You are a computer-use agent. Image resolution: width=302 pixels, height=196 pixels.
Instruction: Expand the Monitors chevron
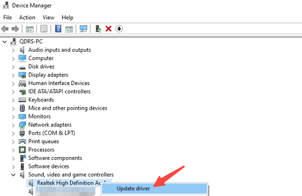click(13, 117)
